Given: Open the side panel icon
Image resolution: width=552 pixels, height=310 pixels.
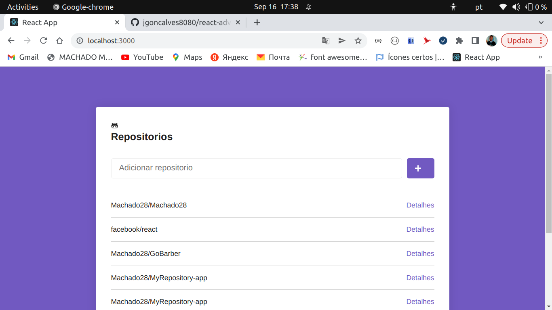Looking at the screenshot, I should pyautogui.click(x=475, y=40).
